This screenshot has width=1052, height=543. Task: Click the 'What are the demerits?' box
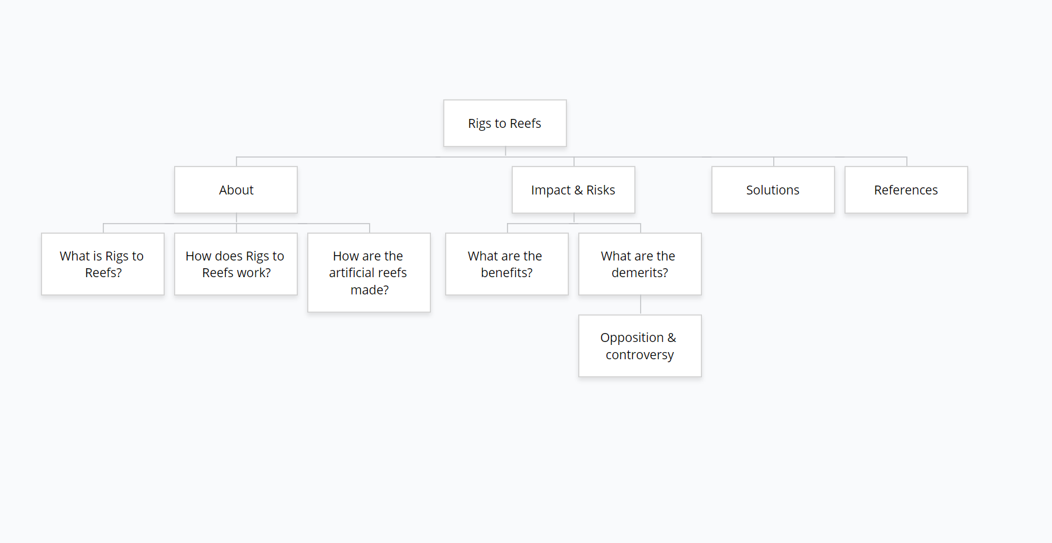[x=640, y=264]
